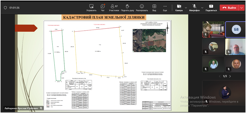Viewport: 246px width, 113px height.
Task: Open the Управлять meeting controls
Action: click(x=91, y=8)
